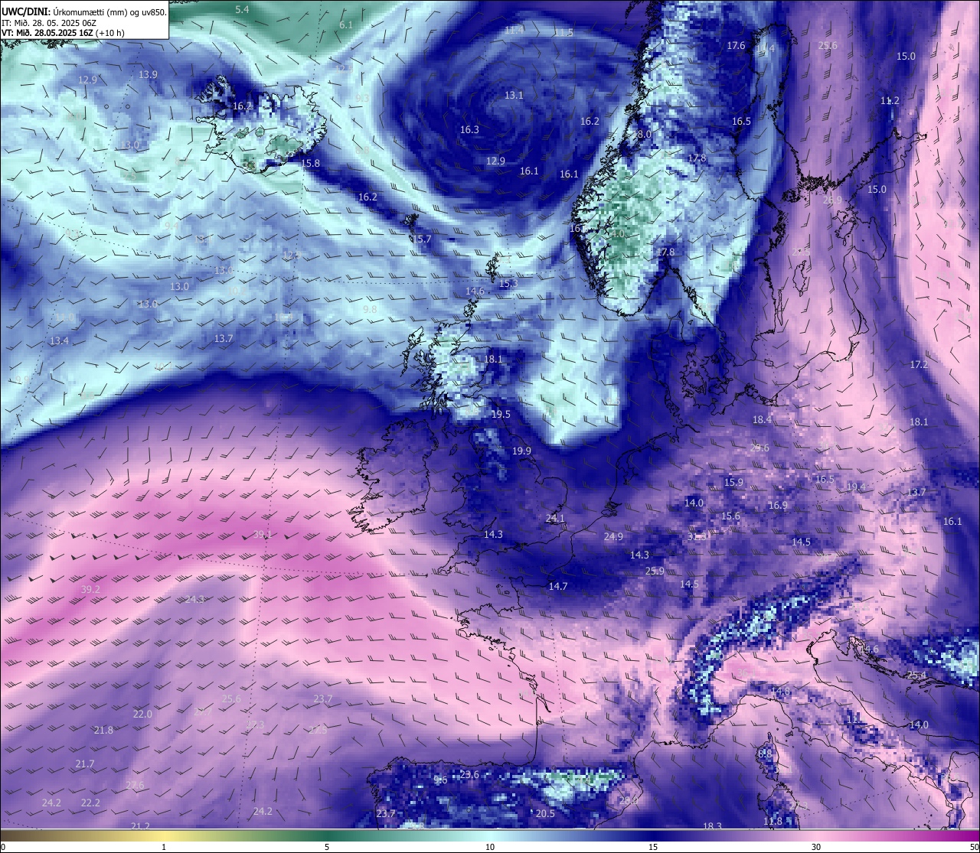The height and width of the screenshot is (853, 980).
Task: Click the 15.3 value near Shetland
Action: 508,283
